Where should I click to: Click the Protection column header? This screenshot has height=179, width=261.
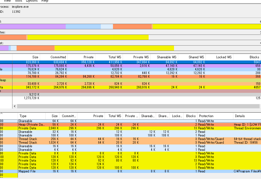tap(206, 116)
